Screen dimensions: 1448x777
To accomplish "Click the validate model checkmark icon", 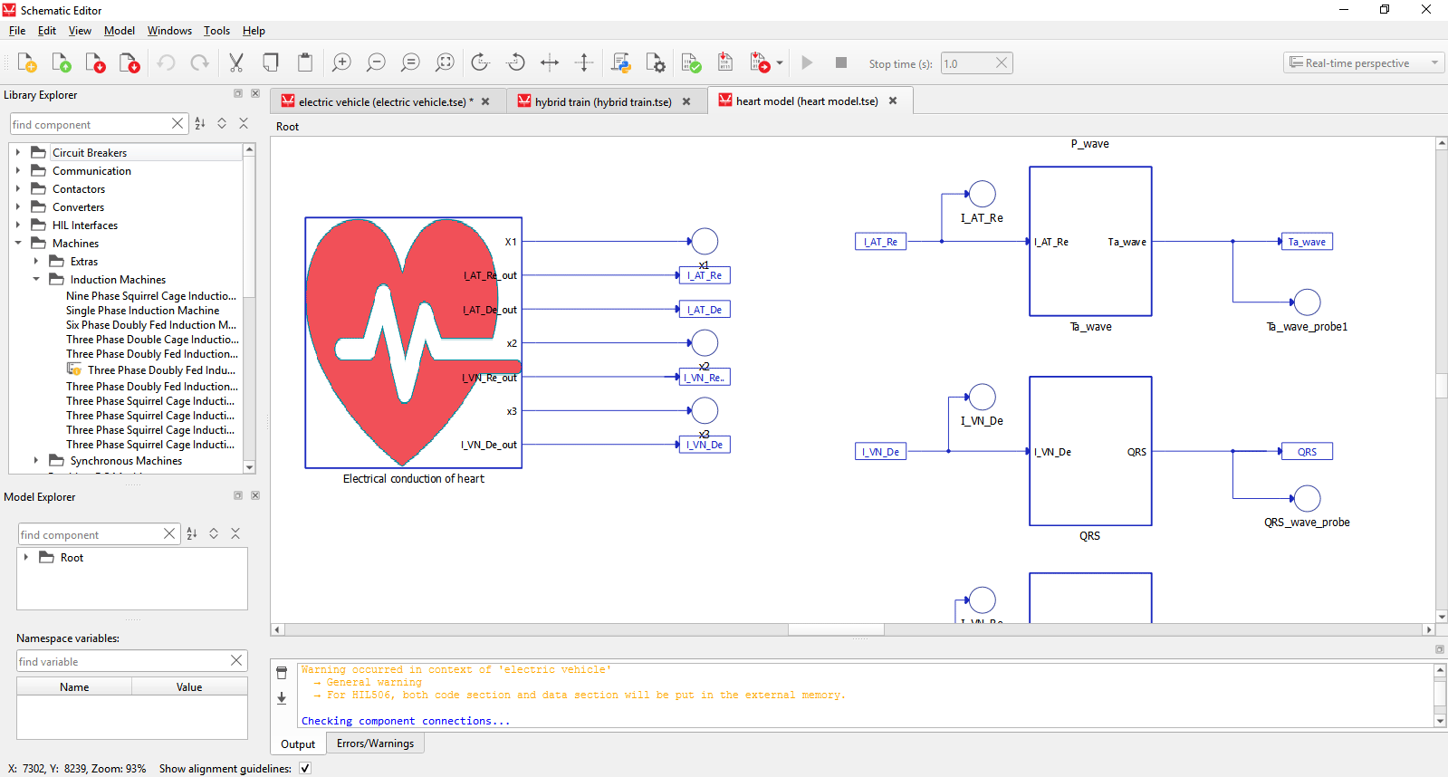I will [x=691, y=62].
